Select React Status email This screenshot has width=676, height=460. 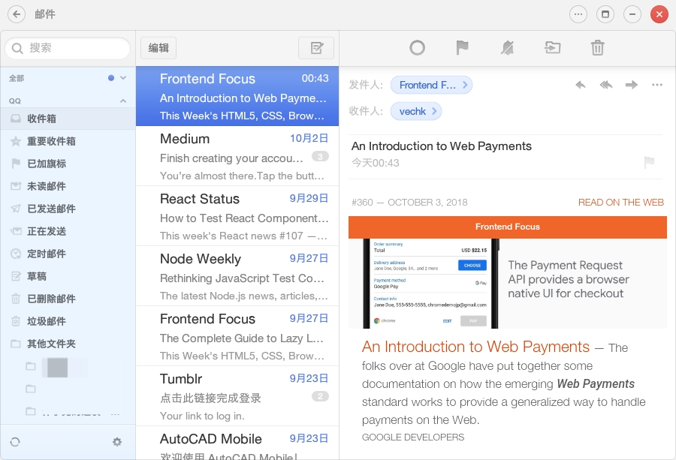tap(237, 216)
